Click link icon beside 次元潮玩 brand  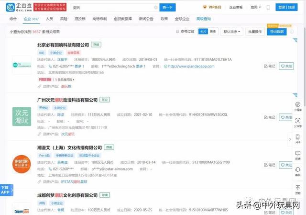[x=39, y=134]
